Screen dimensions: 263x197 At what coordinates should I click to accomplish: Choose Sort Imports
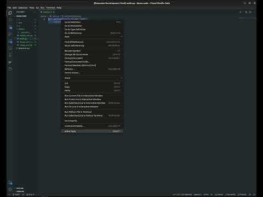click(x=92, y=121)
